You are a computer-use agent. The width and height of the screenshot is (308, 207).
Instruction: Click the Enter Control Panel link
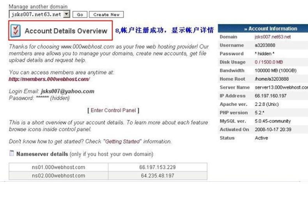point(113,110)
